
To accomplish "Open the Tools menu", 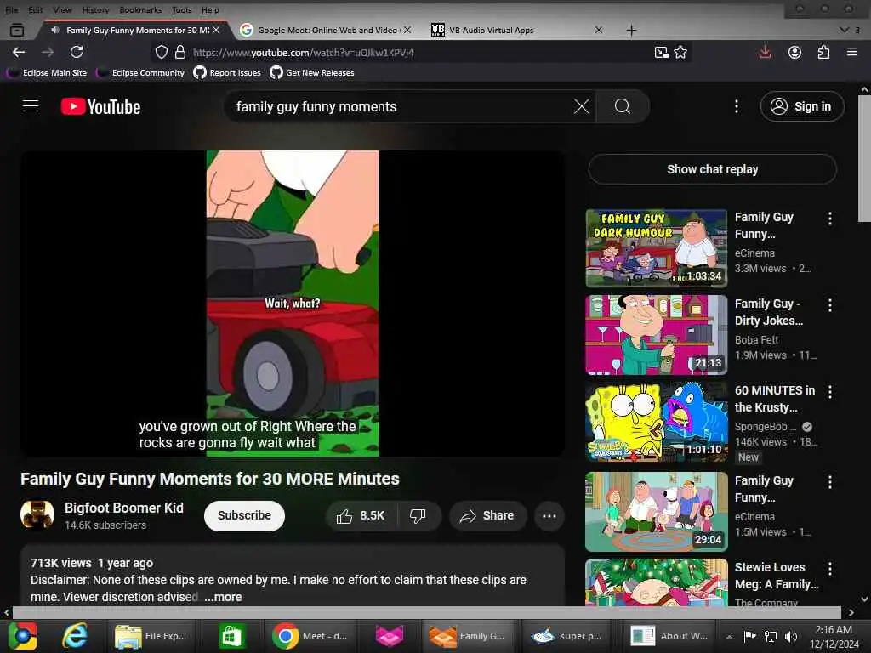I will [181, 9].
